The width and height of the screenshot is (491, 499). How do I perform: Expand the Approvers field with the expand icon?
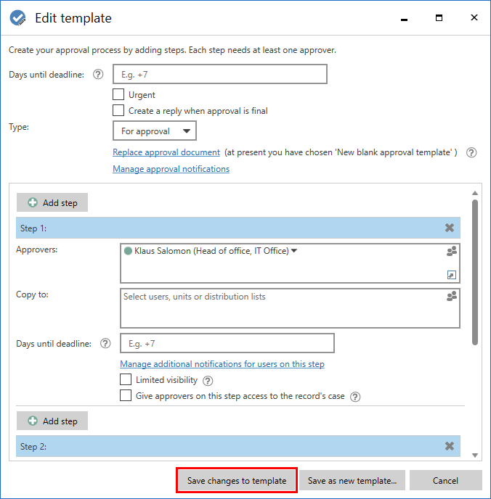[x=452, y=275]
